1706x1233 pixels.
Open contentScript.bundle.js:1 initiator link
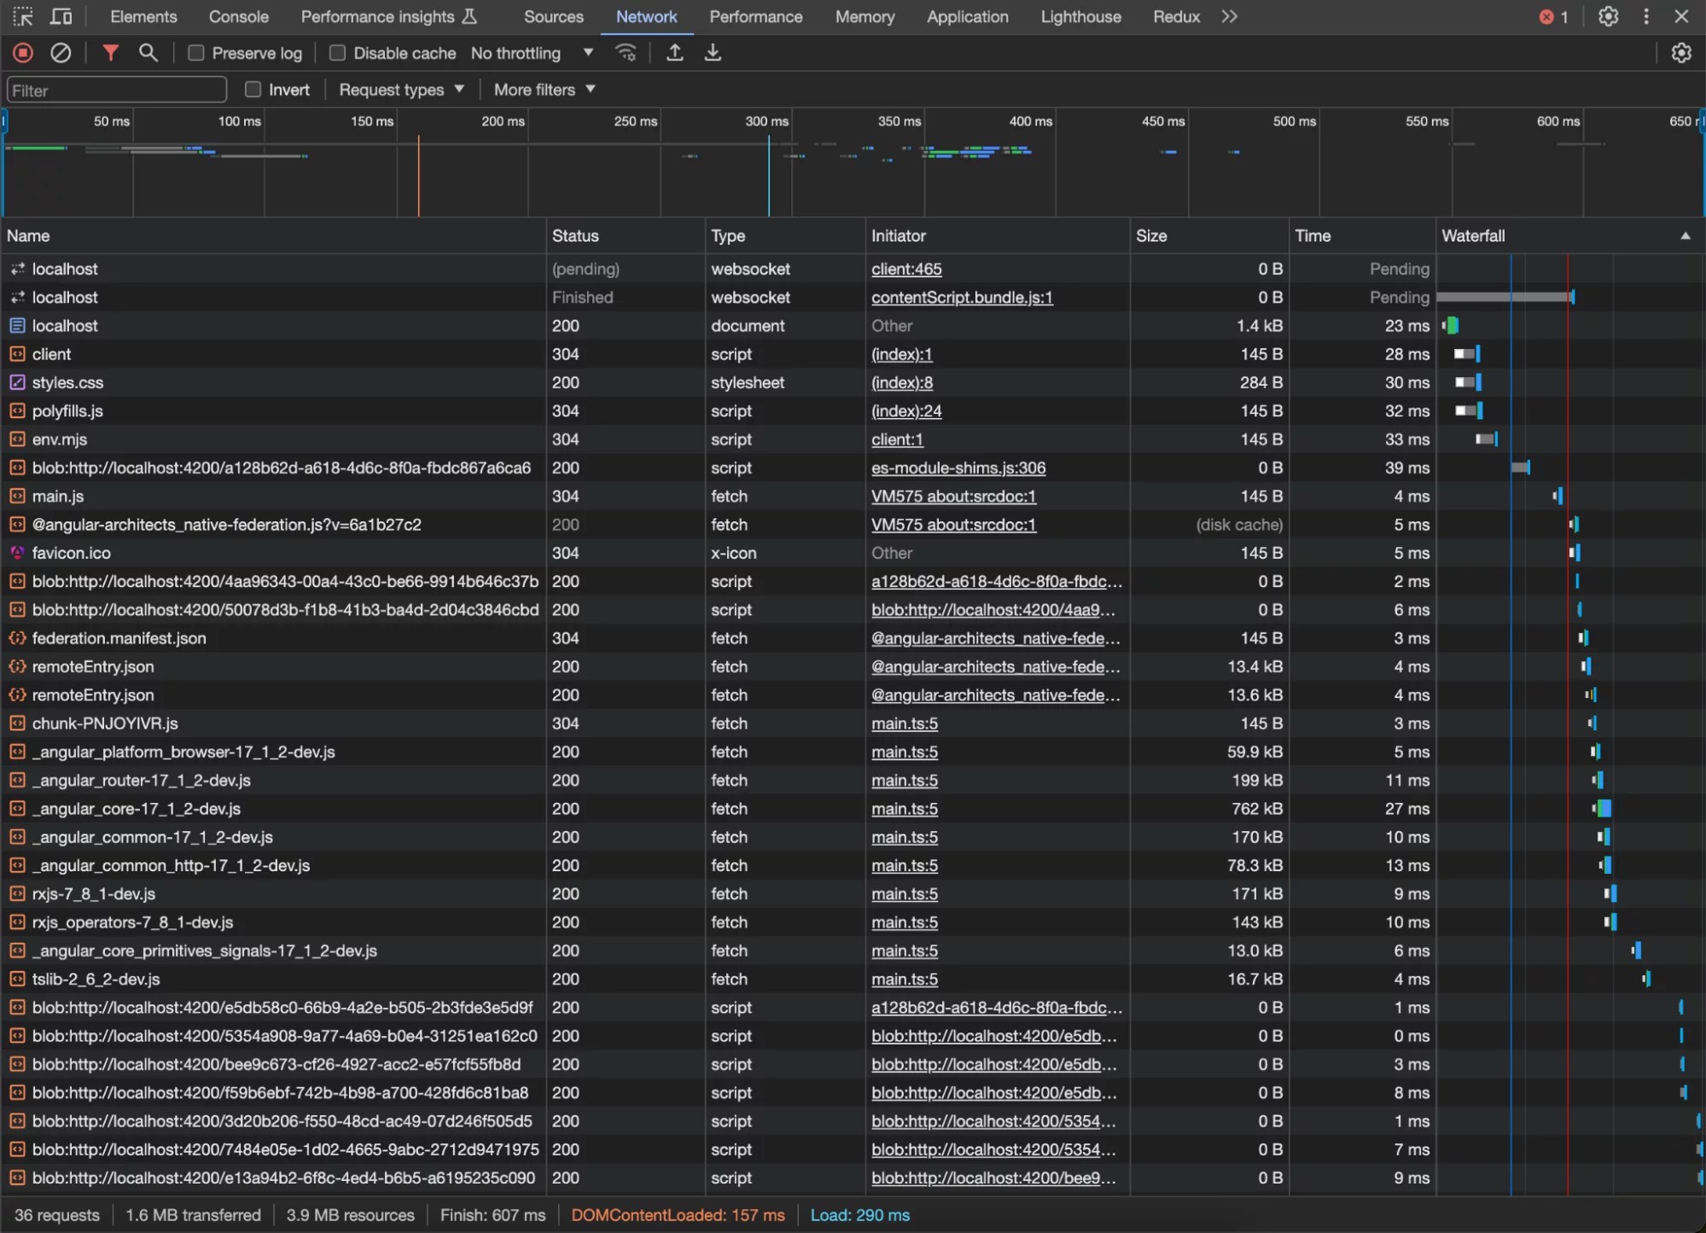pyautogui.click(x=962, y=297)
